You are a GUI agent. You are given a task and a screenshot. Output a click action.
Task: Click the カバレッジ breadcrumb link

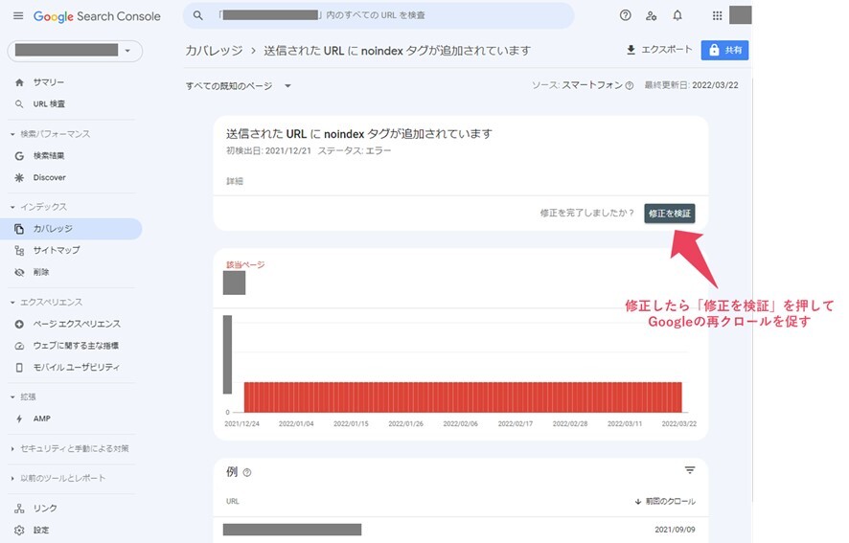pyautogui.click(x=212, y=50)
